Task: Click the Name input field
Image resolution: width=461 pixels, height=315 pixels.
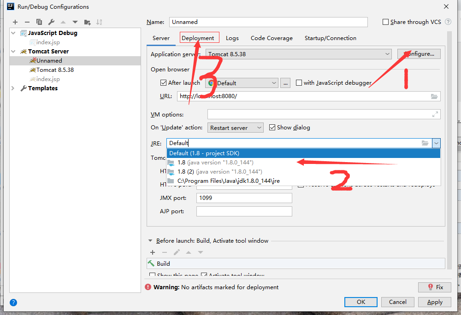Action: click(268, 22)
